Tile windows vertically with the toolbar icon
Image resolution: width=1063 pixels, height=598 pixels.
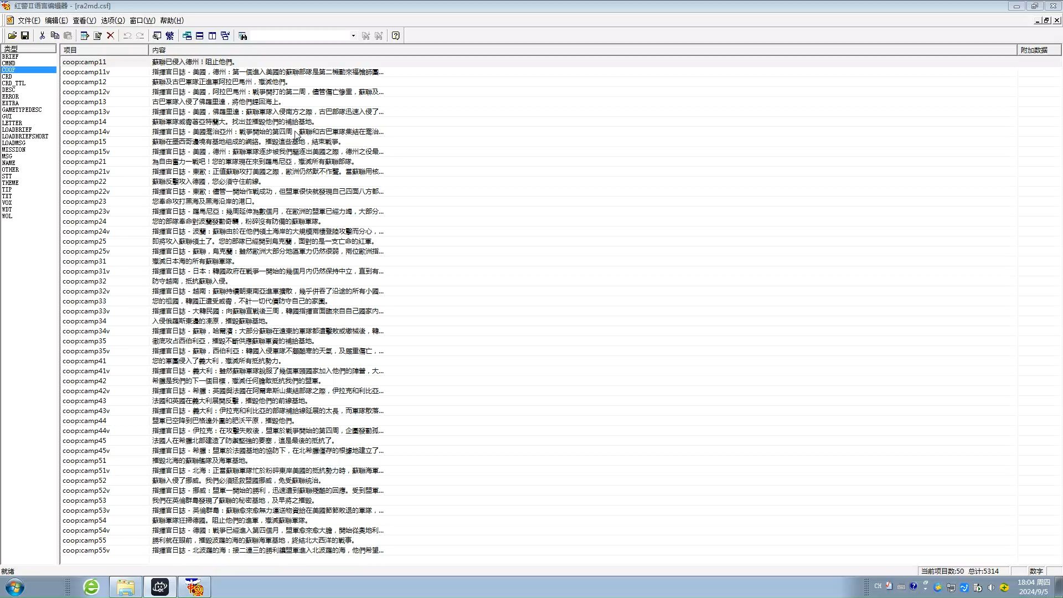click(x=213, y=35)
